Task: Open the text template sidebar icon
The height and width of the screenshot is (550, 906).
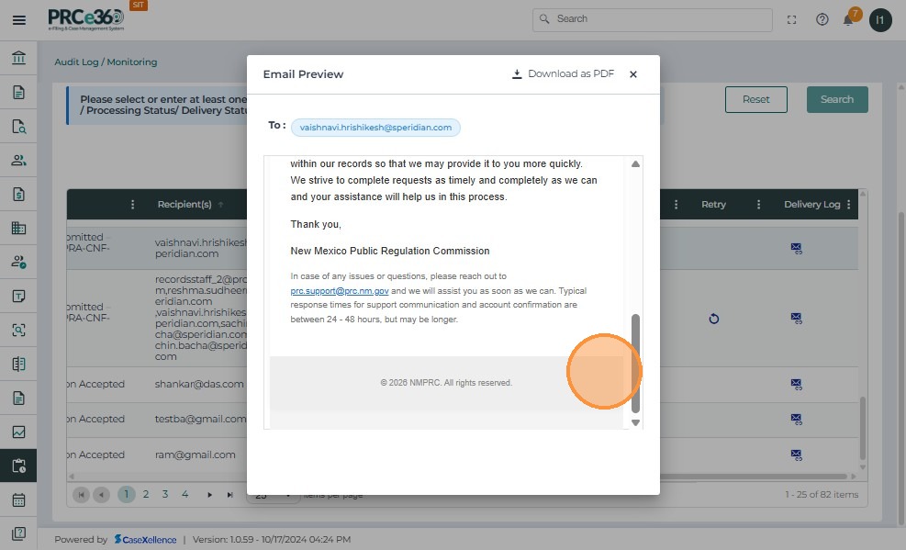Action: 18,296
